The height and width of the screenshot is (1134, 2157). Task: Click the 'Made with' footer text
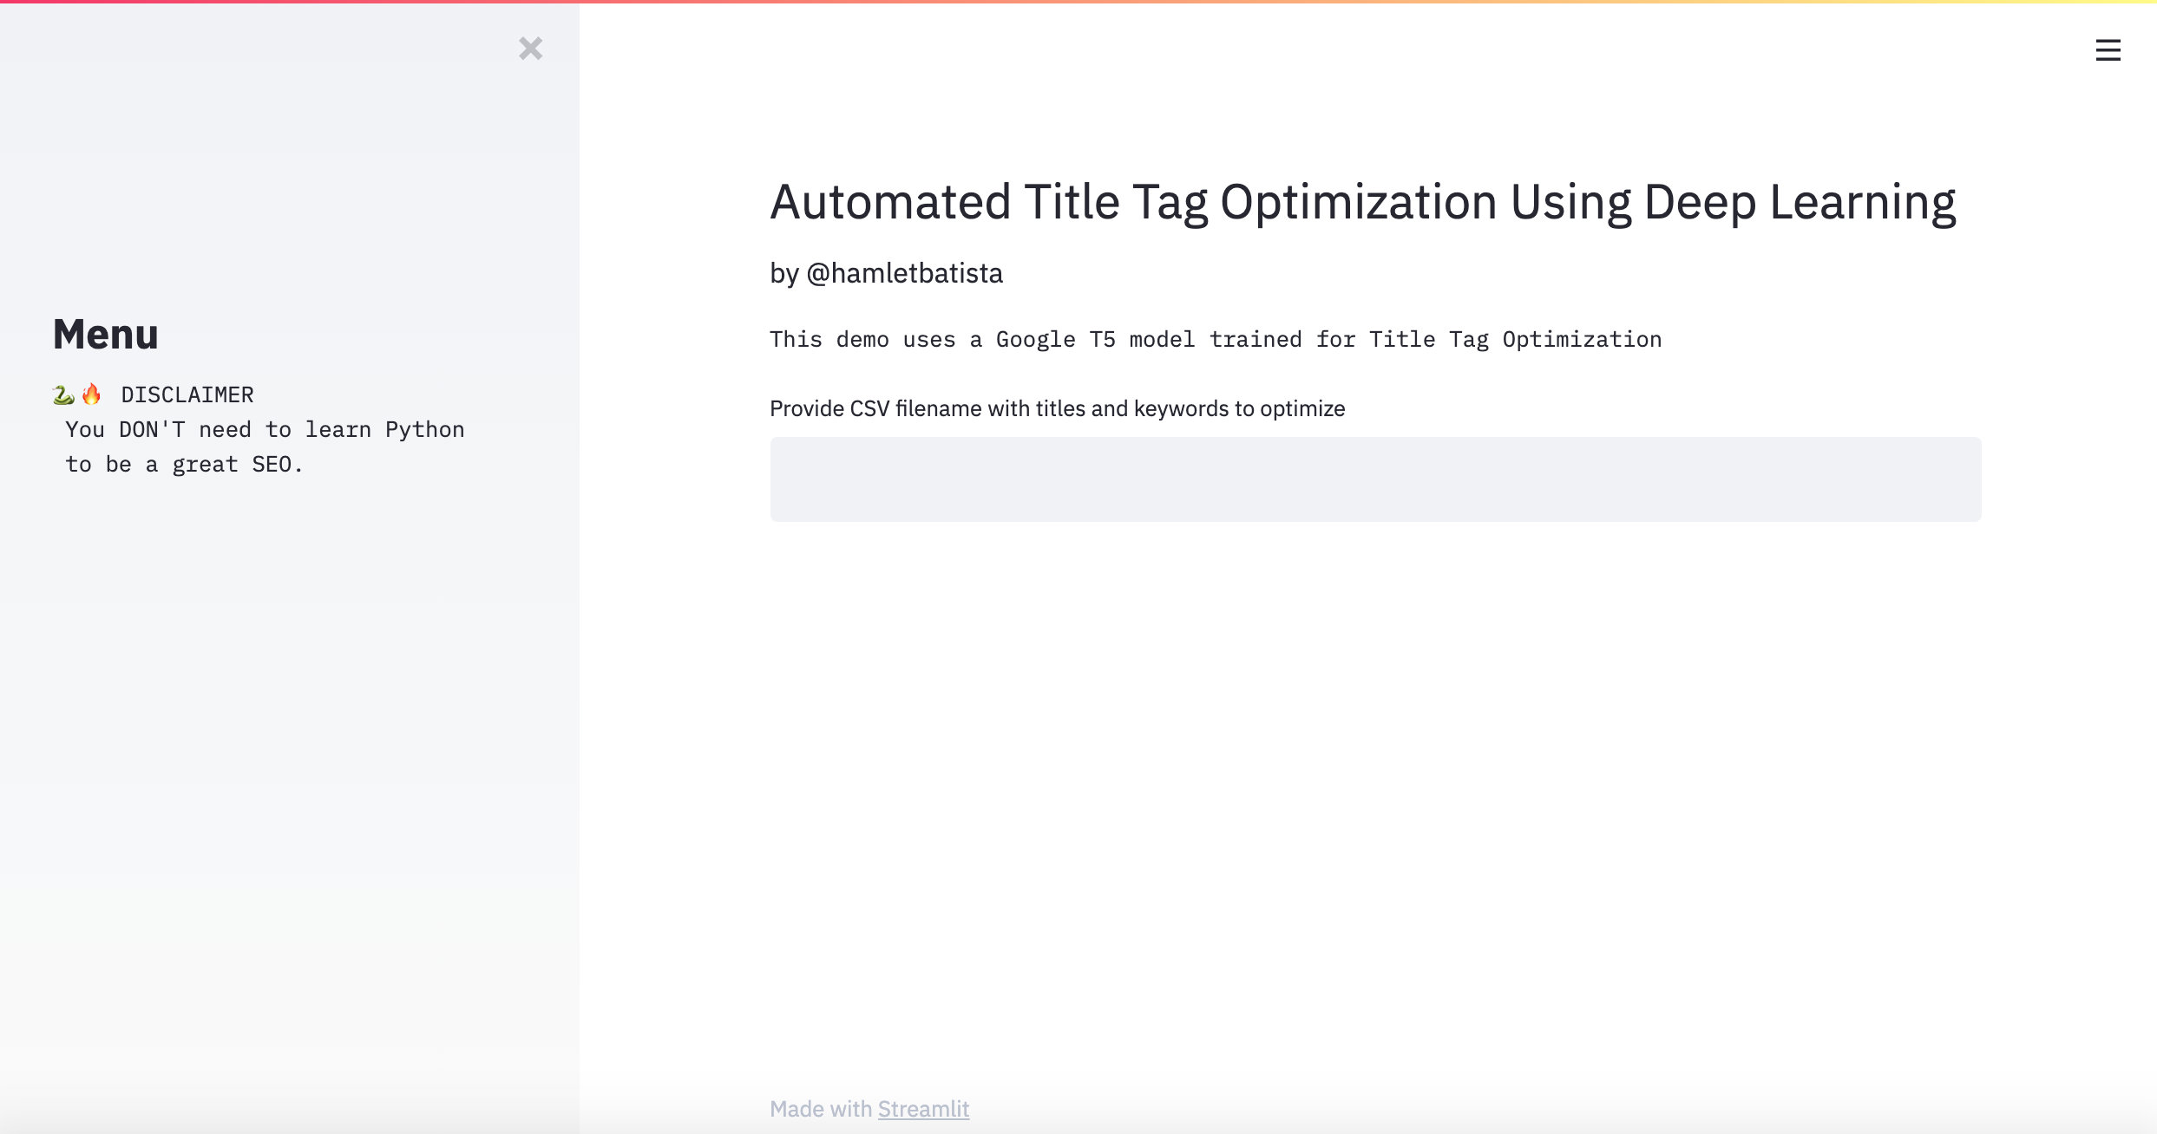tap(821, 1109)
